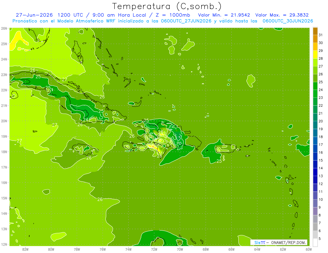This screenshot has height=253, width=328.
Task: Click the "12N" latitude axis label
Action: (x=4, y=244)
